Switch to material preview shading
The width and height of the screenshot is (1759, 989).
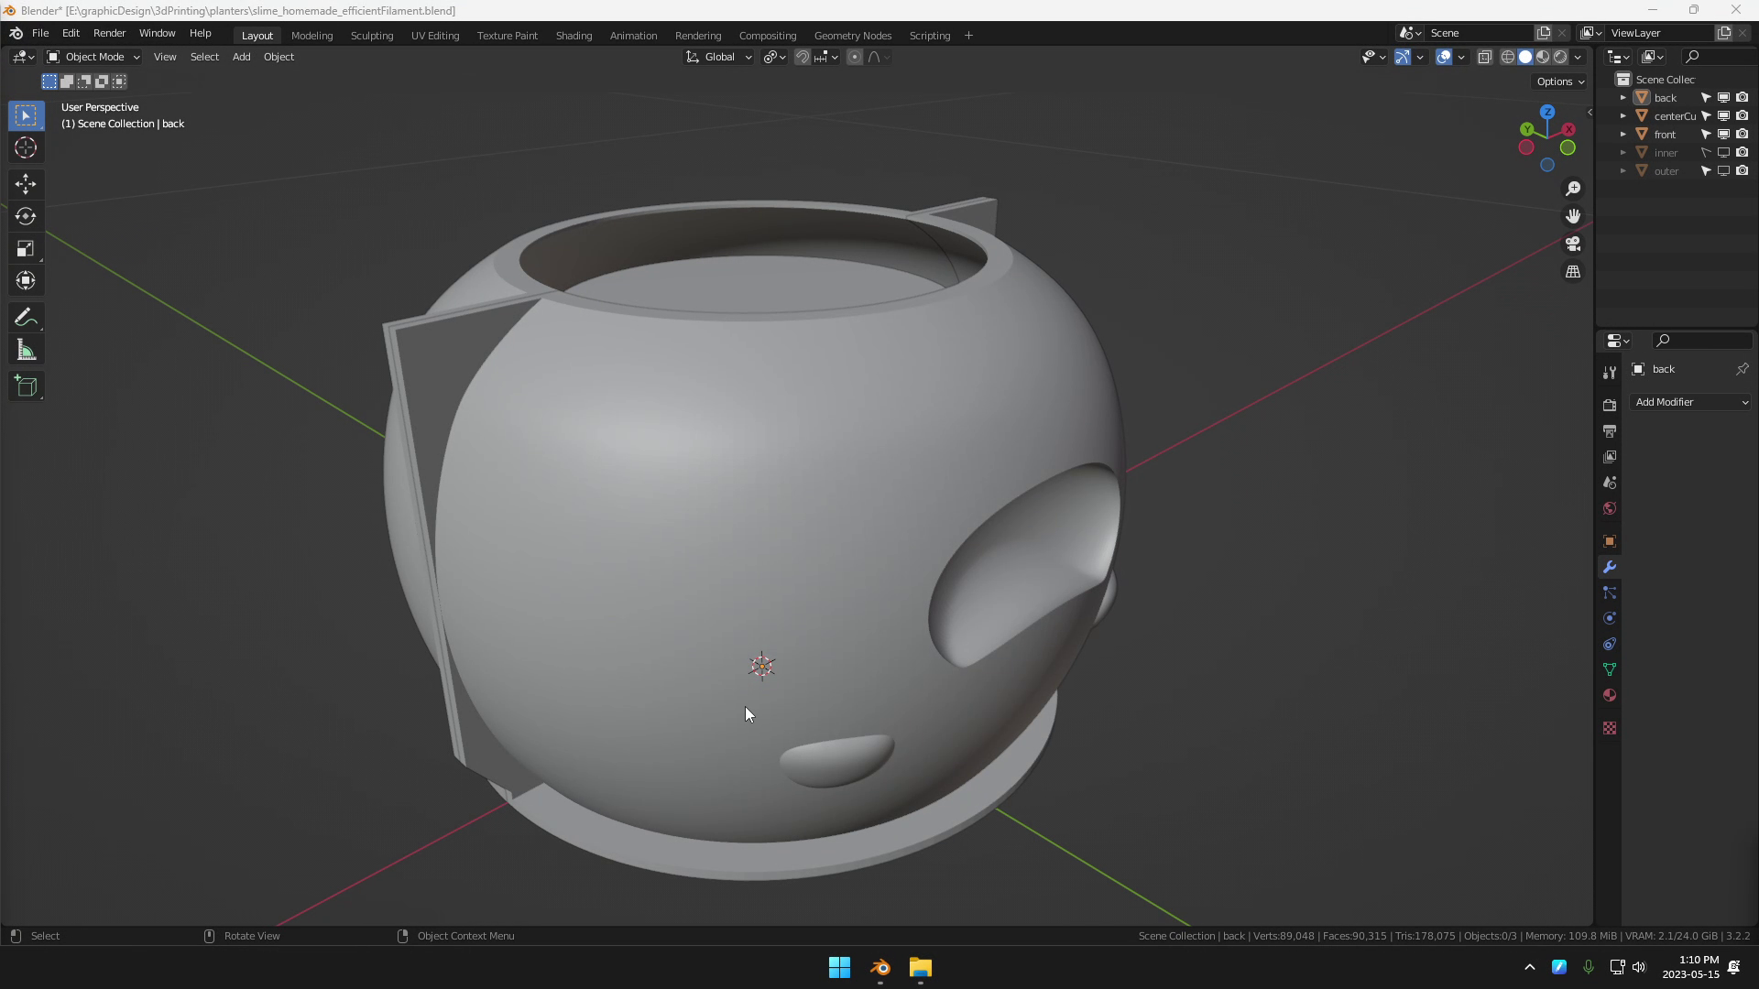coord(1543,57)
